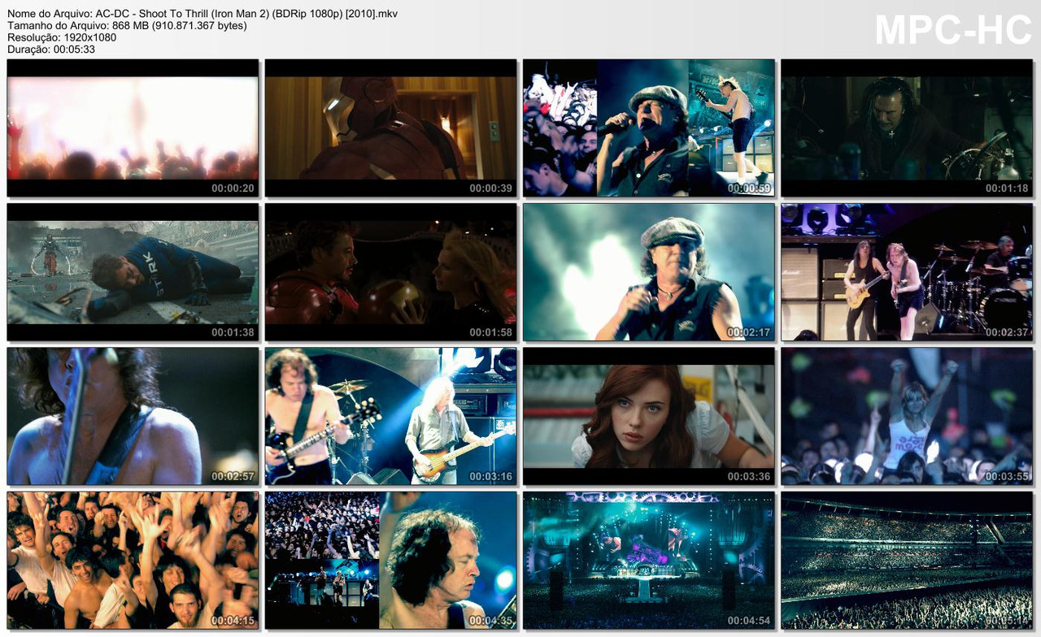This screenshot has height=637, width=1041.
Task: Select the Iron Man helmet thumbnail at 00:00:39
Action: [390, 127]
